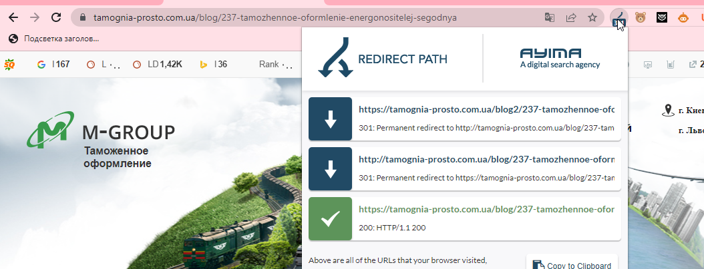This screenshot has height=269, width=704.
Task: Click the Ayima digital search agency logo
Action: (x=560, y=59)
